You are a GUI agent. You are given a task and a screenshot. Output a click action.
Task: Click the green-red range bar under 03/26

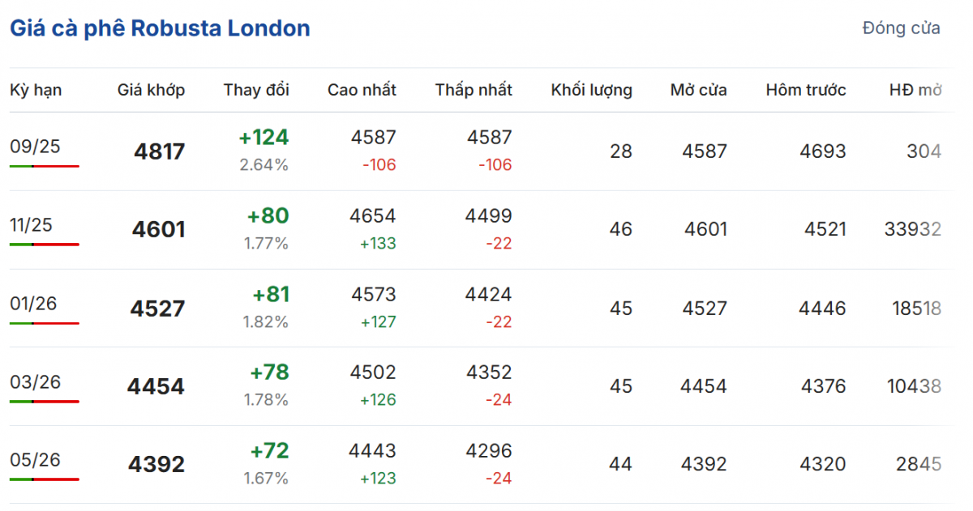coord(45,401)
